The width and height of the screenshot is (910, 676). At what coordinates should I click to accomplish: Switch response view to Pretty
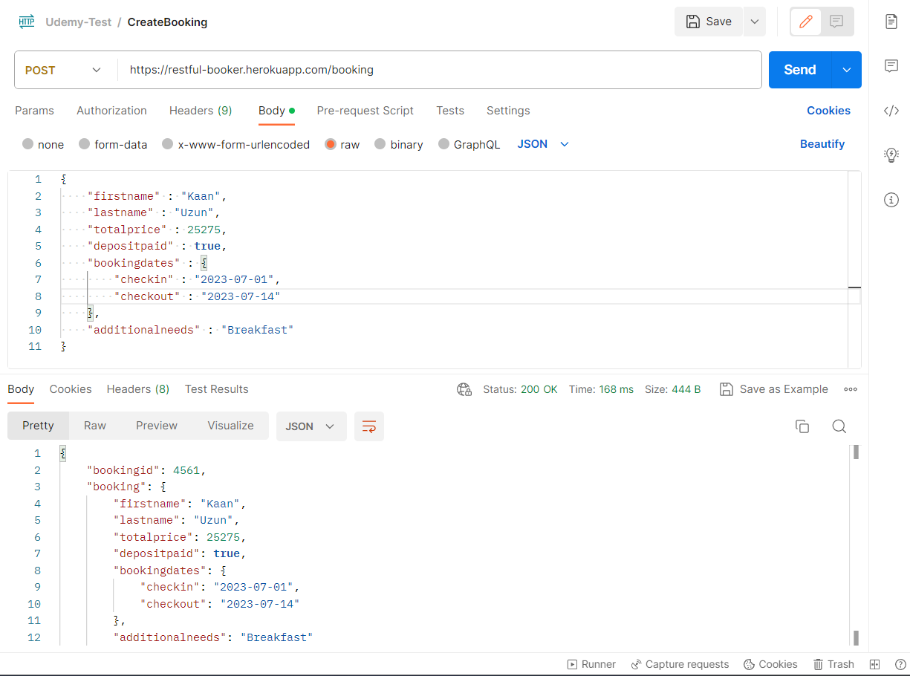coord(38,426)
